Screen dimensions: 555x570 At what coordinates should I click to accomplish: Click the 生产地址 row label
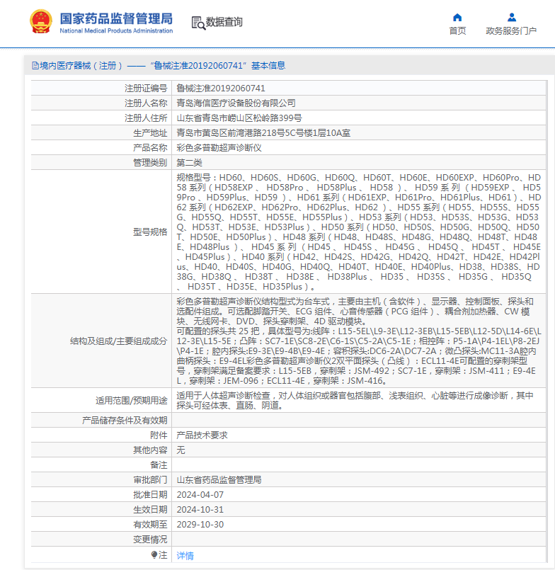pyautogui.click(x=150, y=133)
